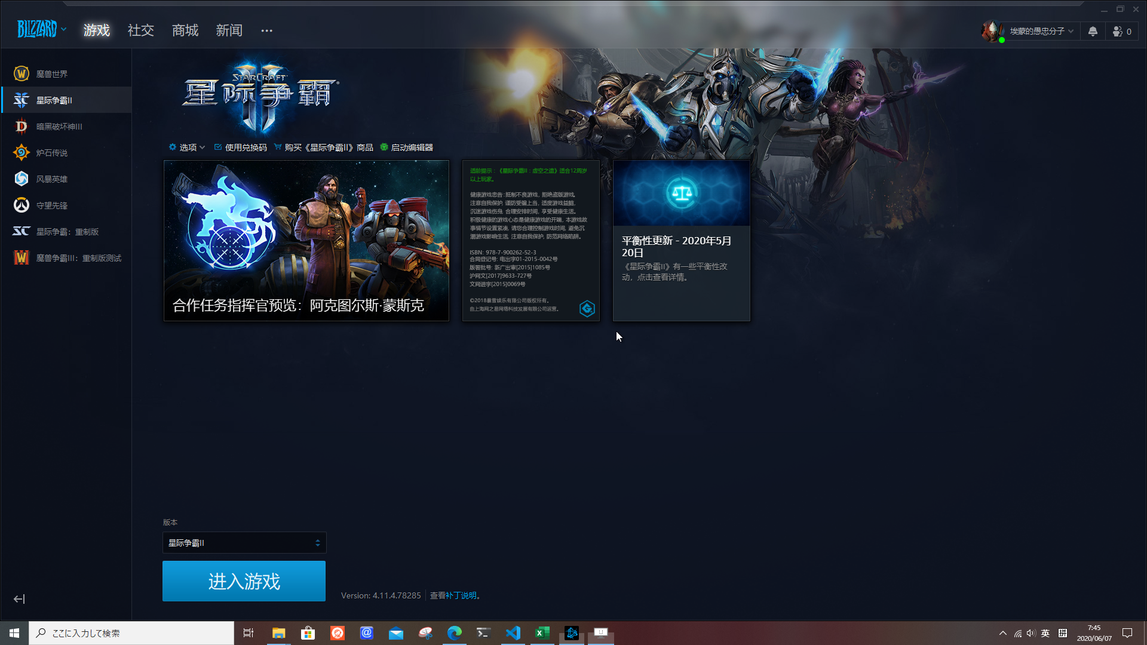
Task: Click the 进入游戏 play button
Action: pyautogui.click(x=244, y=581)
